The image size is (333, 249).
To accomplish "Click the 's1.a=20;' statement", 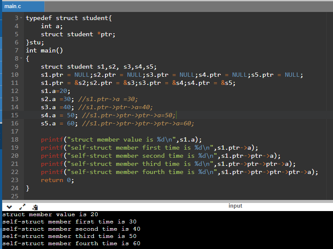I will [x=55, y=91].
